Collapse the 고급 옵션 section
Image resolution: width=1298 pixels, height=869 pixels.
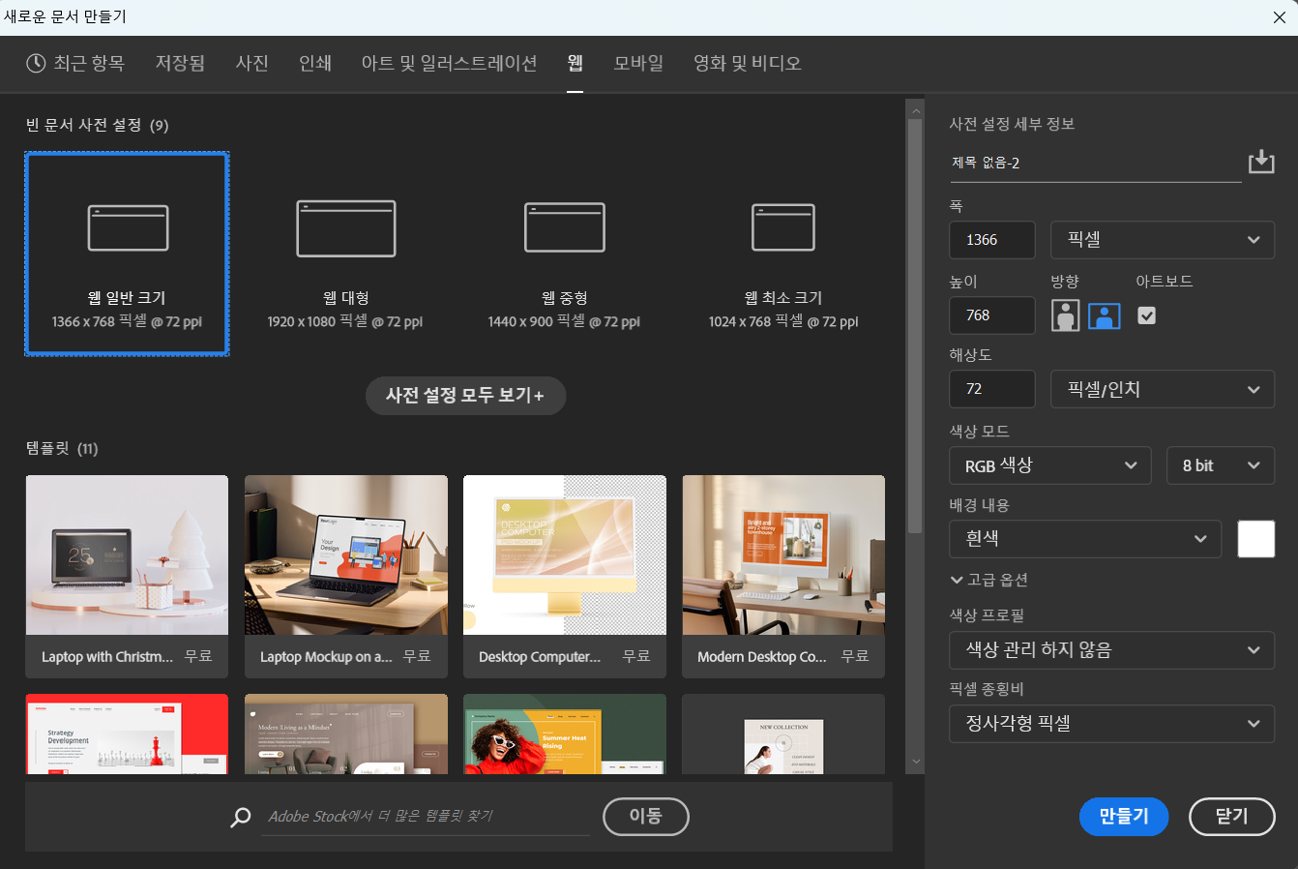[988, 580]
